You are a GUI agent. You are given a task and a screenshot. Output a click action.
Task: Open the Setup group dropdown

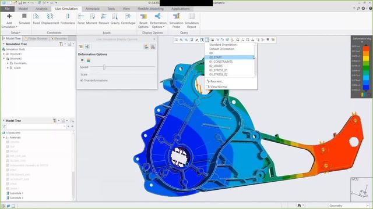click(16, 33)
